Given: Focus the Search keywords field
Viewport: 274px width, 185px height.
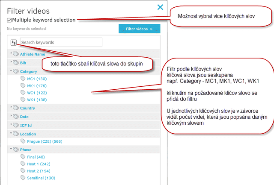Looking at the screenshot, I should point(61,42).
